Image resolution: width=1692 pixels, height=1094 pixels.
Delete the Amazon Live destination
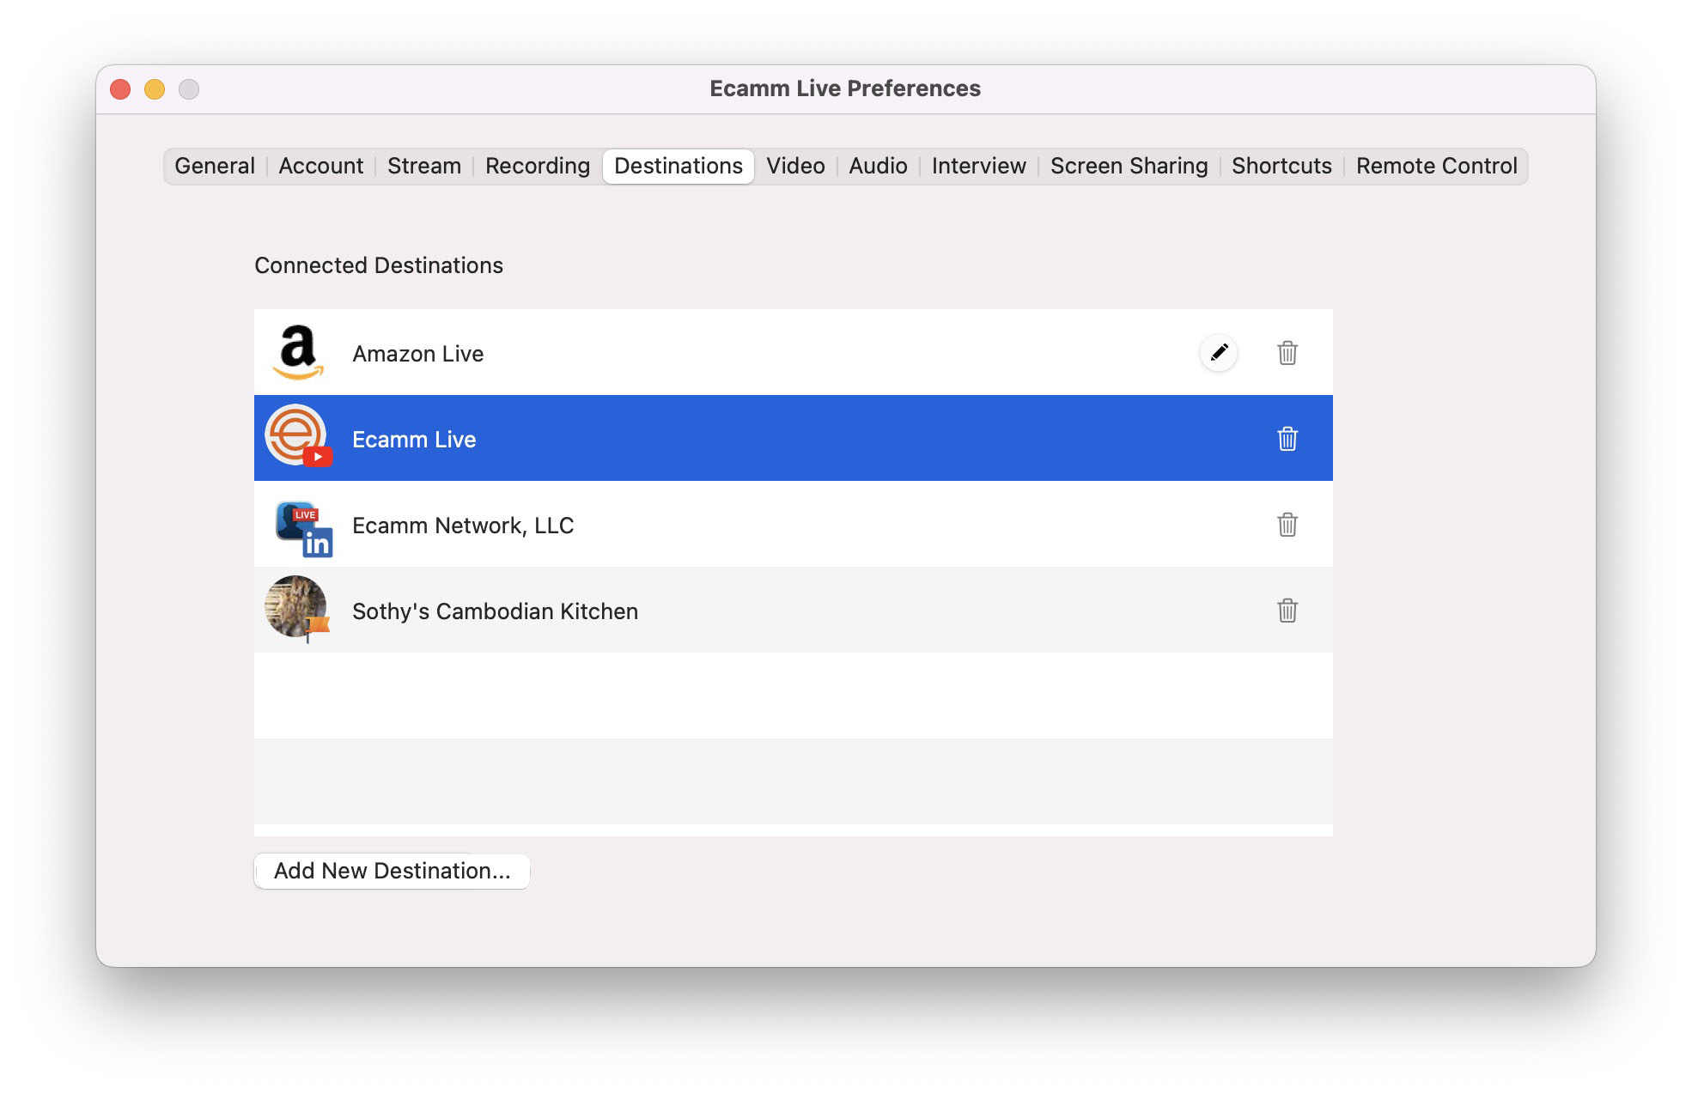[x=1287, y=353]
